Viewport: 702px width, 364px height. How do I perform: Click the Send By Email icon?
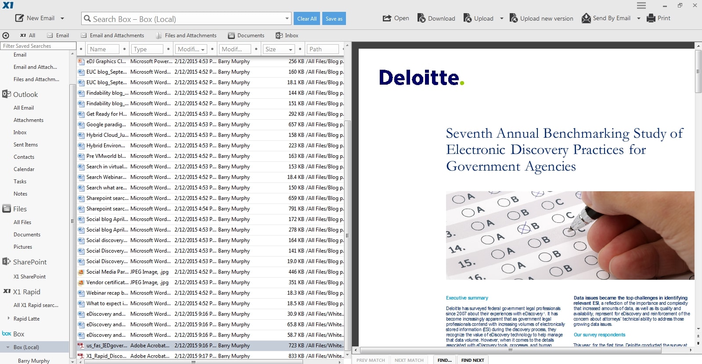click(586, 18)
